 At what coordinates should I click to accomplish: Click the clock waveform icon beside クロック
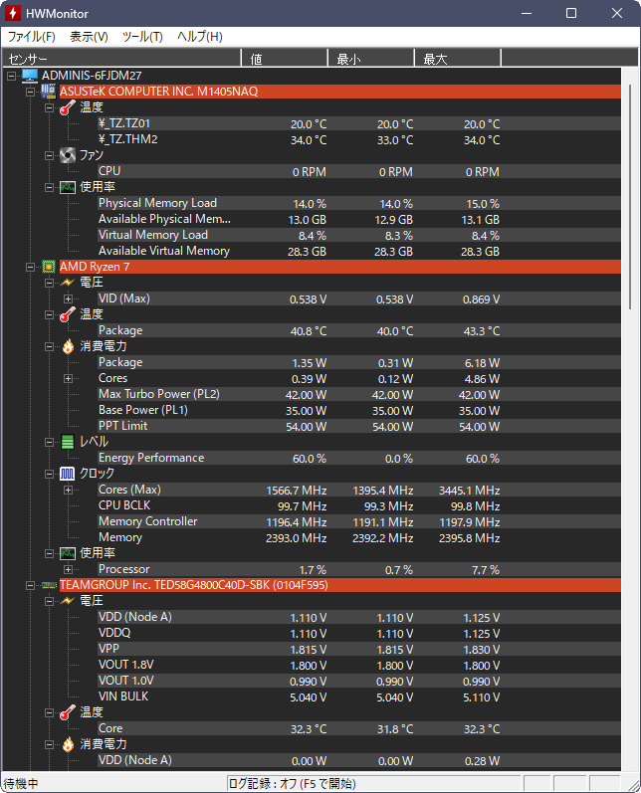pos(68,474)
